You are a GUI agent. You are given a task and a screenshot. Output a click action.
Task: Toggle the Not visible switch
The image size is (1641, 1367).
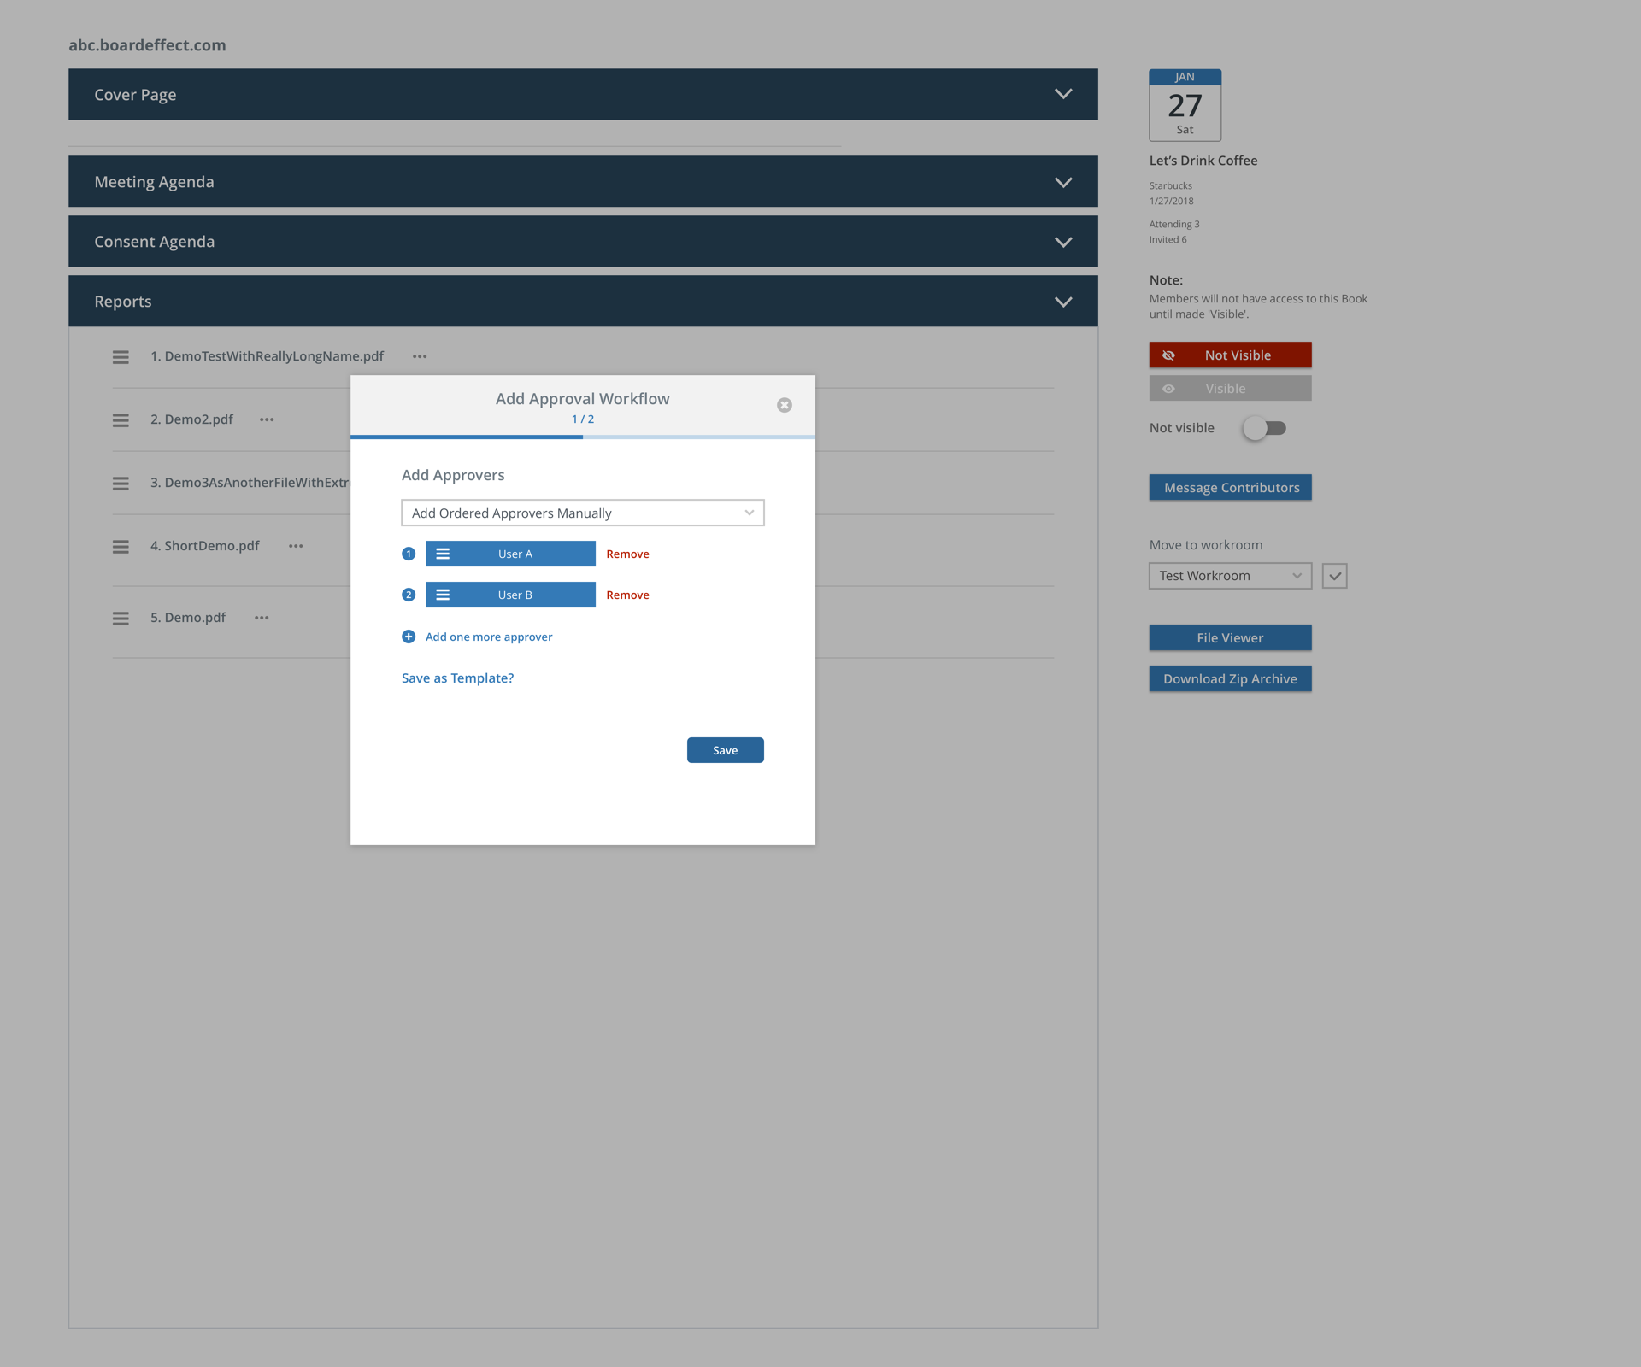pos(1265,428)
